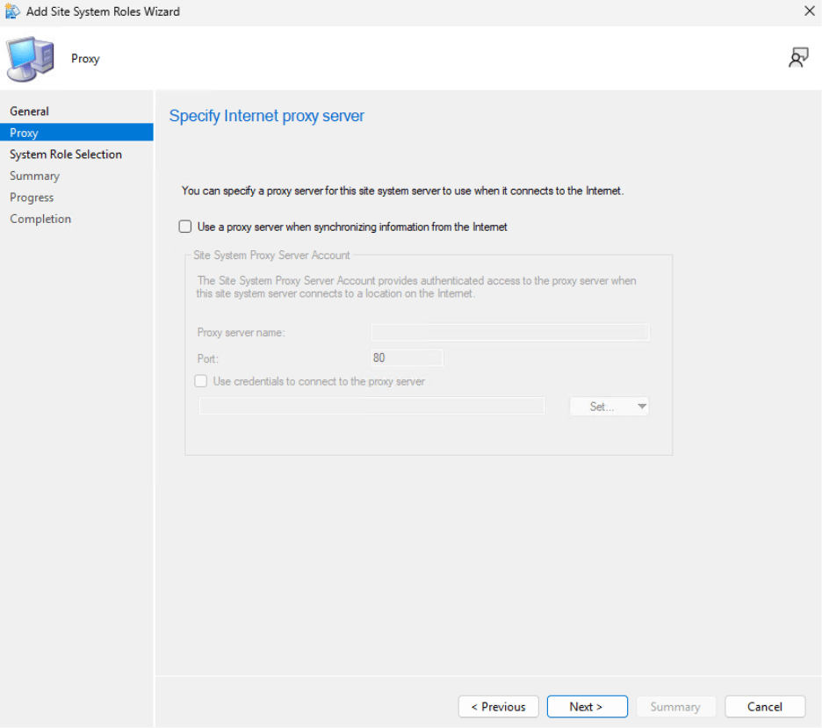Highlight the Proxy step in the left pane
Screen dimensions: 822x728
click(23, 133)
